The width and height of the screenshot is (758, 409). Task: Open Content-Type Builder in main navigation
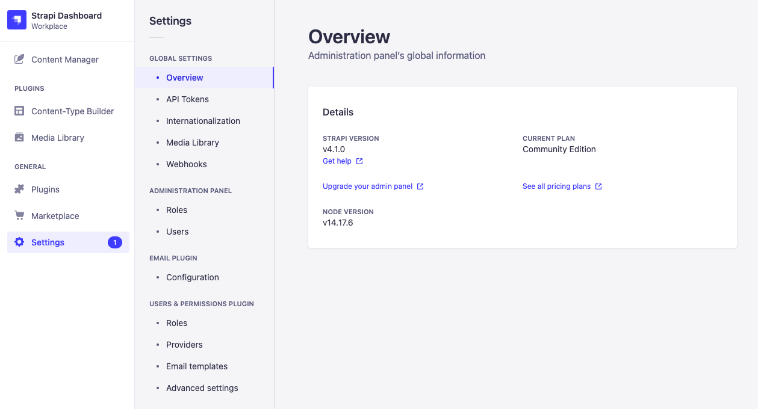pos(68,111)
